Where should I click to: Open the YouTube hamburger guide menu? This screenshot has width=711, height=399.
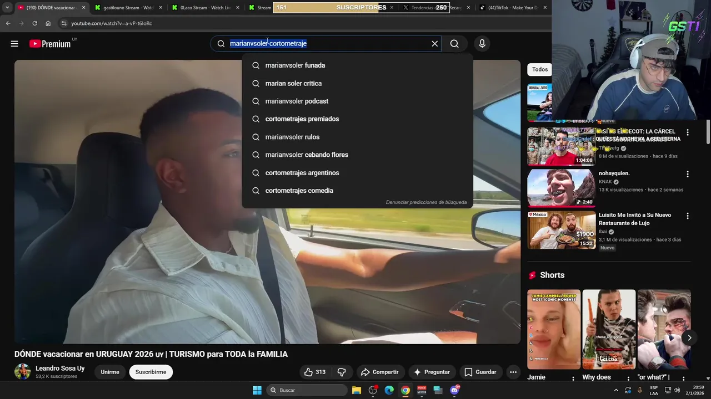(14, 44)
